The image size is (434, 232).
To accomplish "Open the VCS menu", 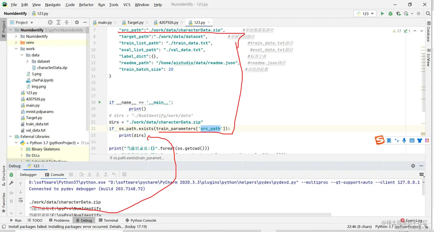I will tap(127, 5).
